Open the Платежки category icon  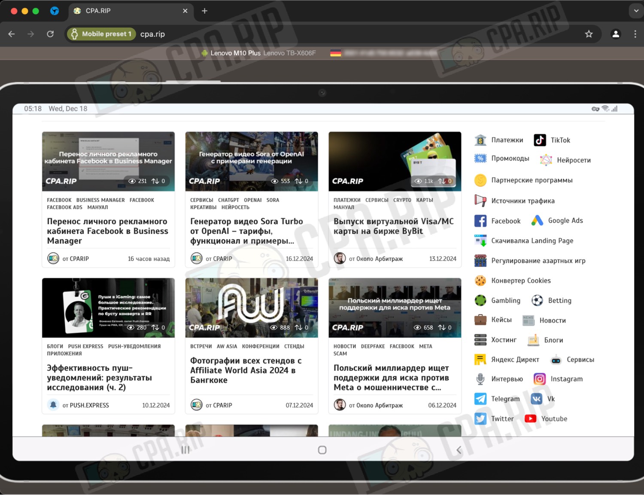(x=480, y=140)
